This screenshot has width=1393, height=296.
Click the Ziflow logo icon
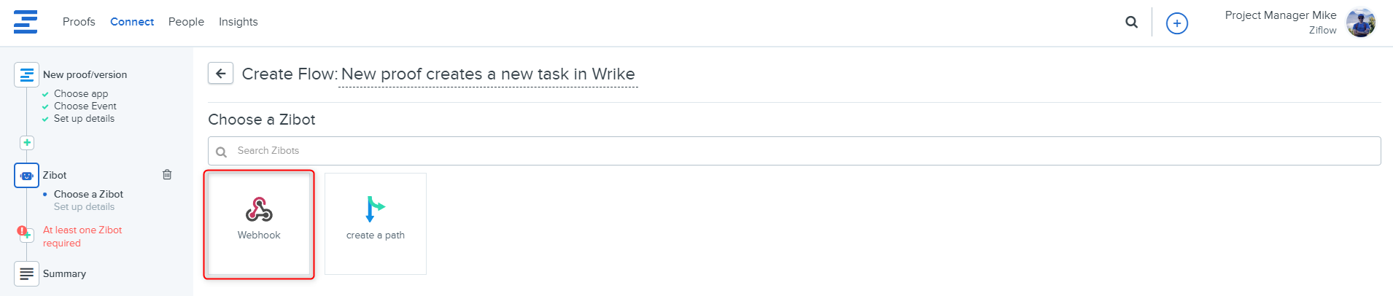pyautogui.click(x=26, y=22)
